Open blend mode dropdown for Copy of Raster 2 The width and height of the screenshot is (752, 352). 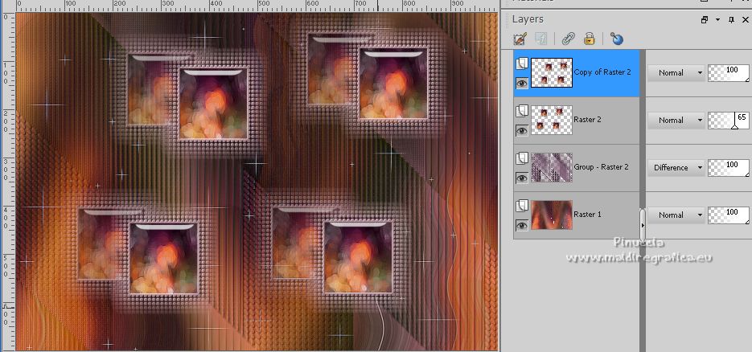click(x=676, y=73)
